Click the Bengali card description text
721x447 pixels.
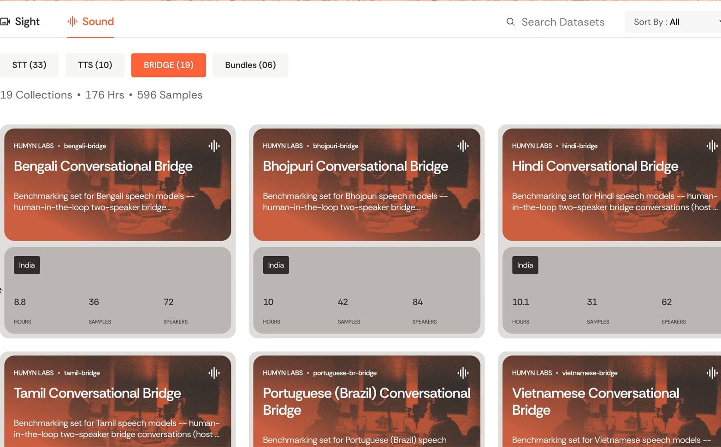[104, 202]
